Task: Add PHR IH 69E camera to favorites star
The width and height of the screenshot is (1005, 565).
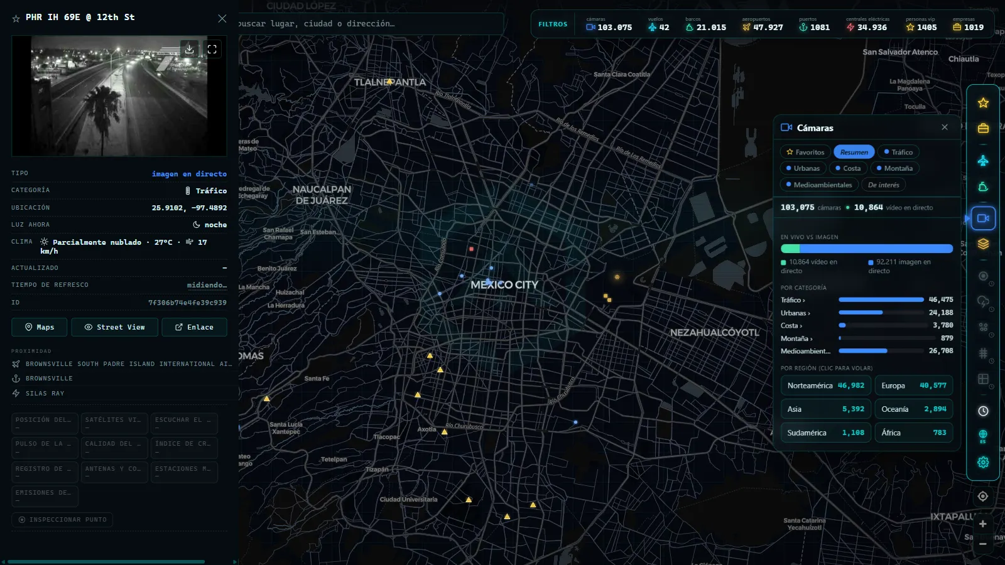Action: tap(16, 18)
